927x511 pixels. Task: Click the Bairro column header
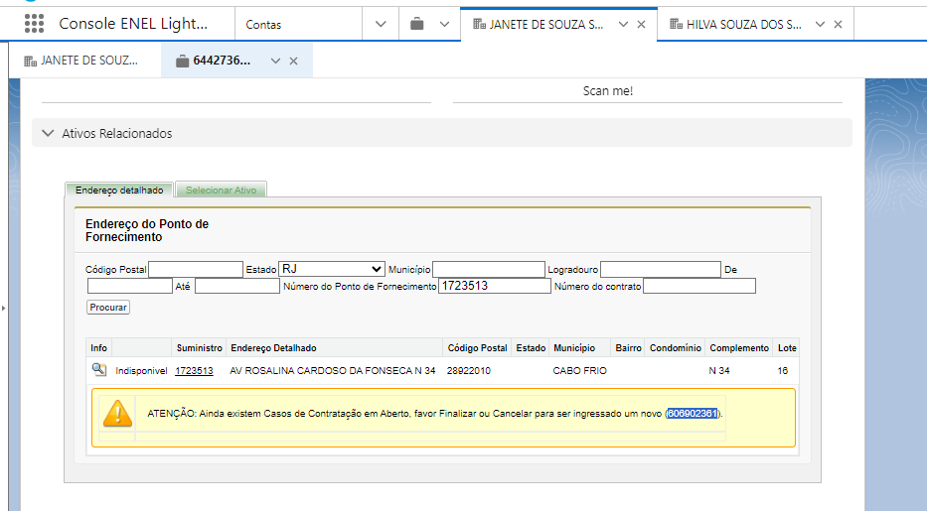[629, 348]
